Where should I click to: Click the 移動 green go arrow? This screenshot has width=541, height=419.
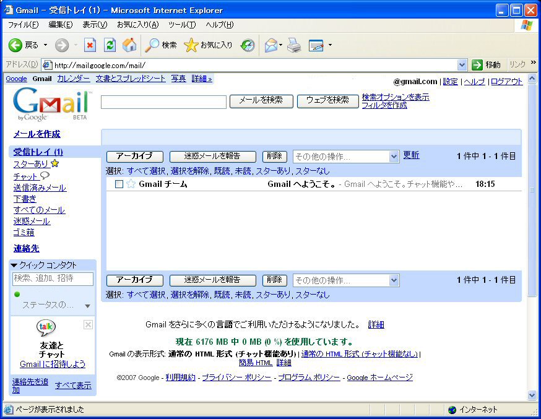coord(477,65)
